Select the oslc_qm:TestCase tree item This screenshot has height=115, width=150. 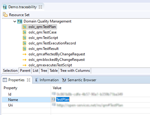[x=43, y=32]
